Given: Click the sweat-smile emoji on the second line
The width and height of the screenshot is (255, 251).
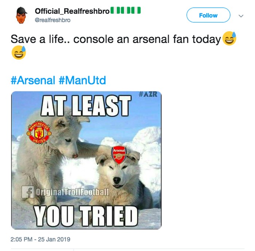Looking at the screenshot, I should click(19, 54).
